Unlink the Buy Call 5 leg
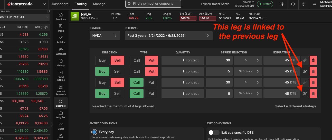 click(x=305, y=94)
